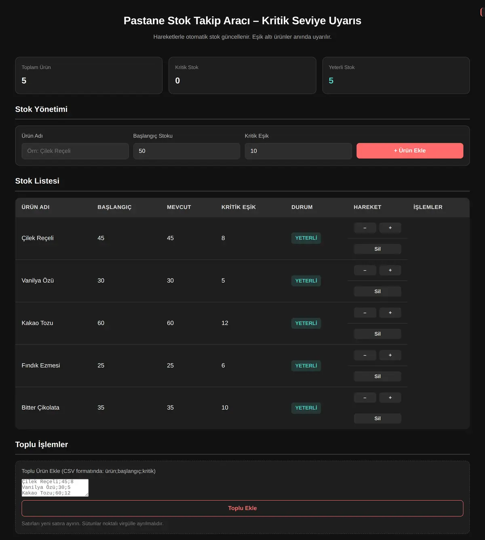The image size is (485, 540).
Task: Add to Fındık Ezmesi with plus button
Action: (390, 355)
